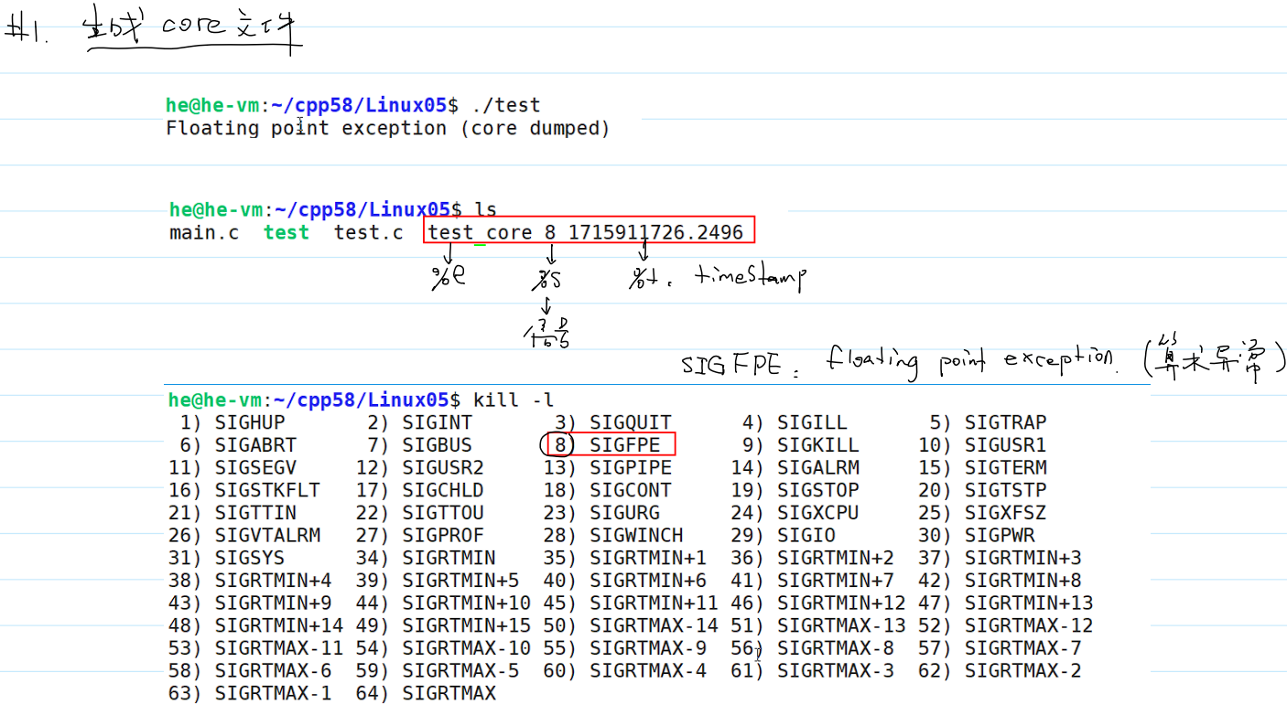The width and height of the screenshot is (1287, 715).
Task: Select signal entry "SIGRTMIN" numbered 34
Action: pos(449,558)
